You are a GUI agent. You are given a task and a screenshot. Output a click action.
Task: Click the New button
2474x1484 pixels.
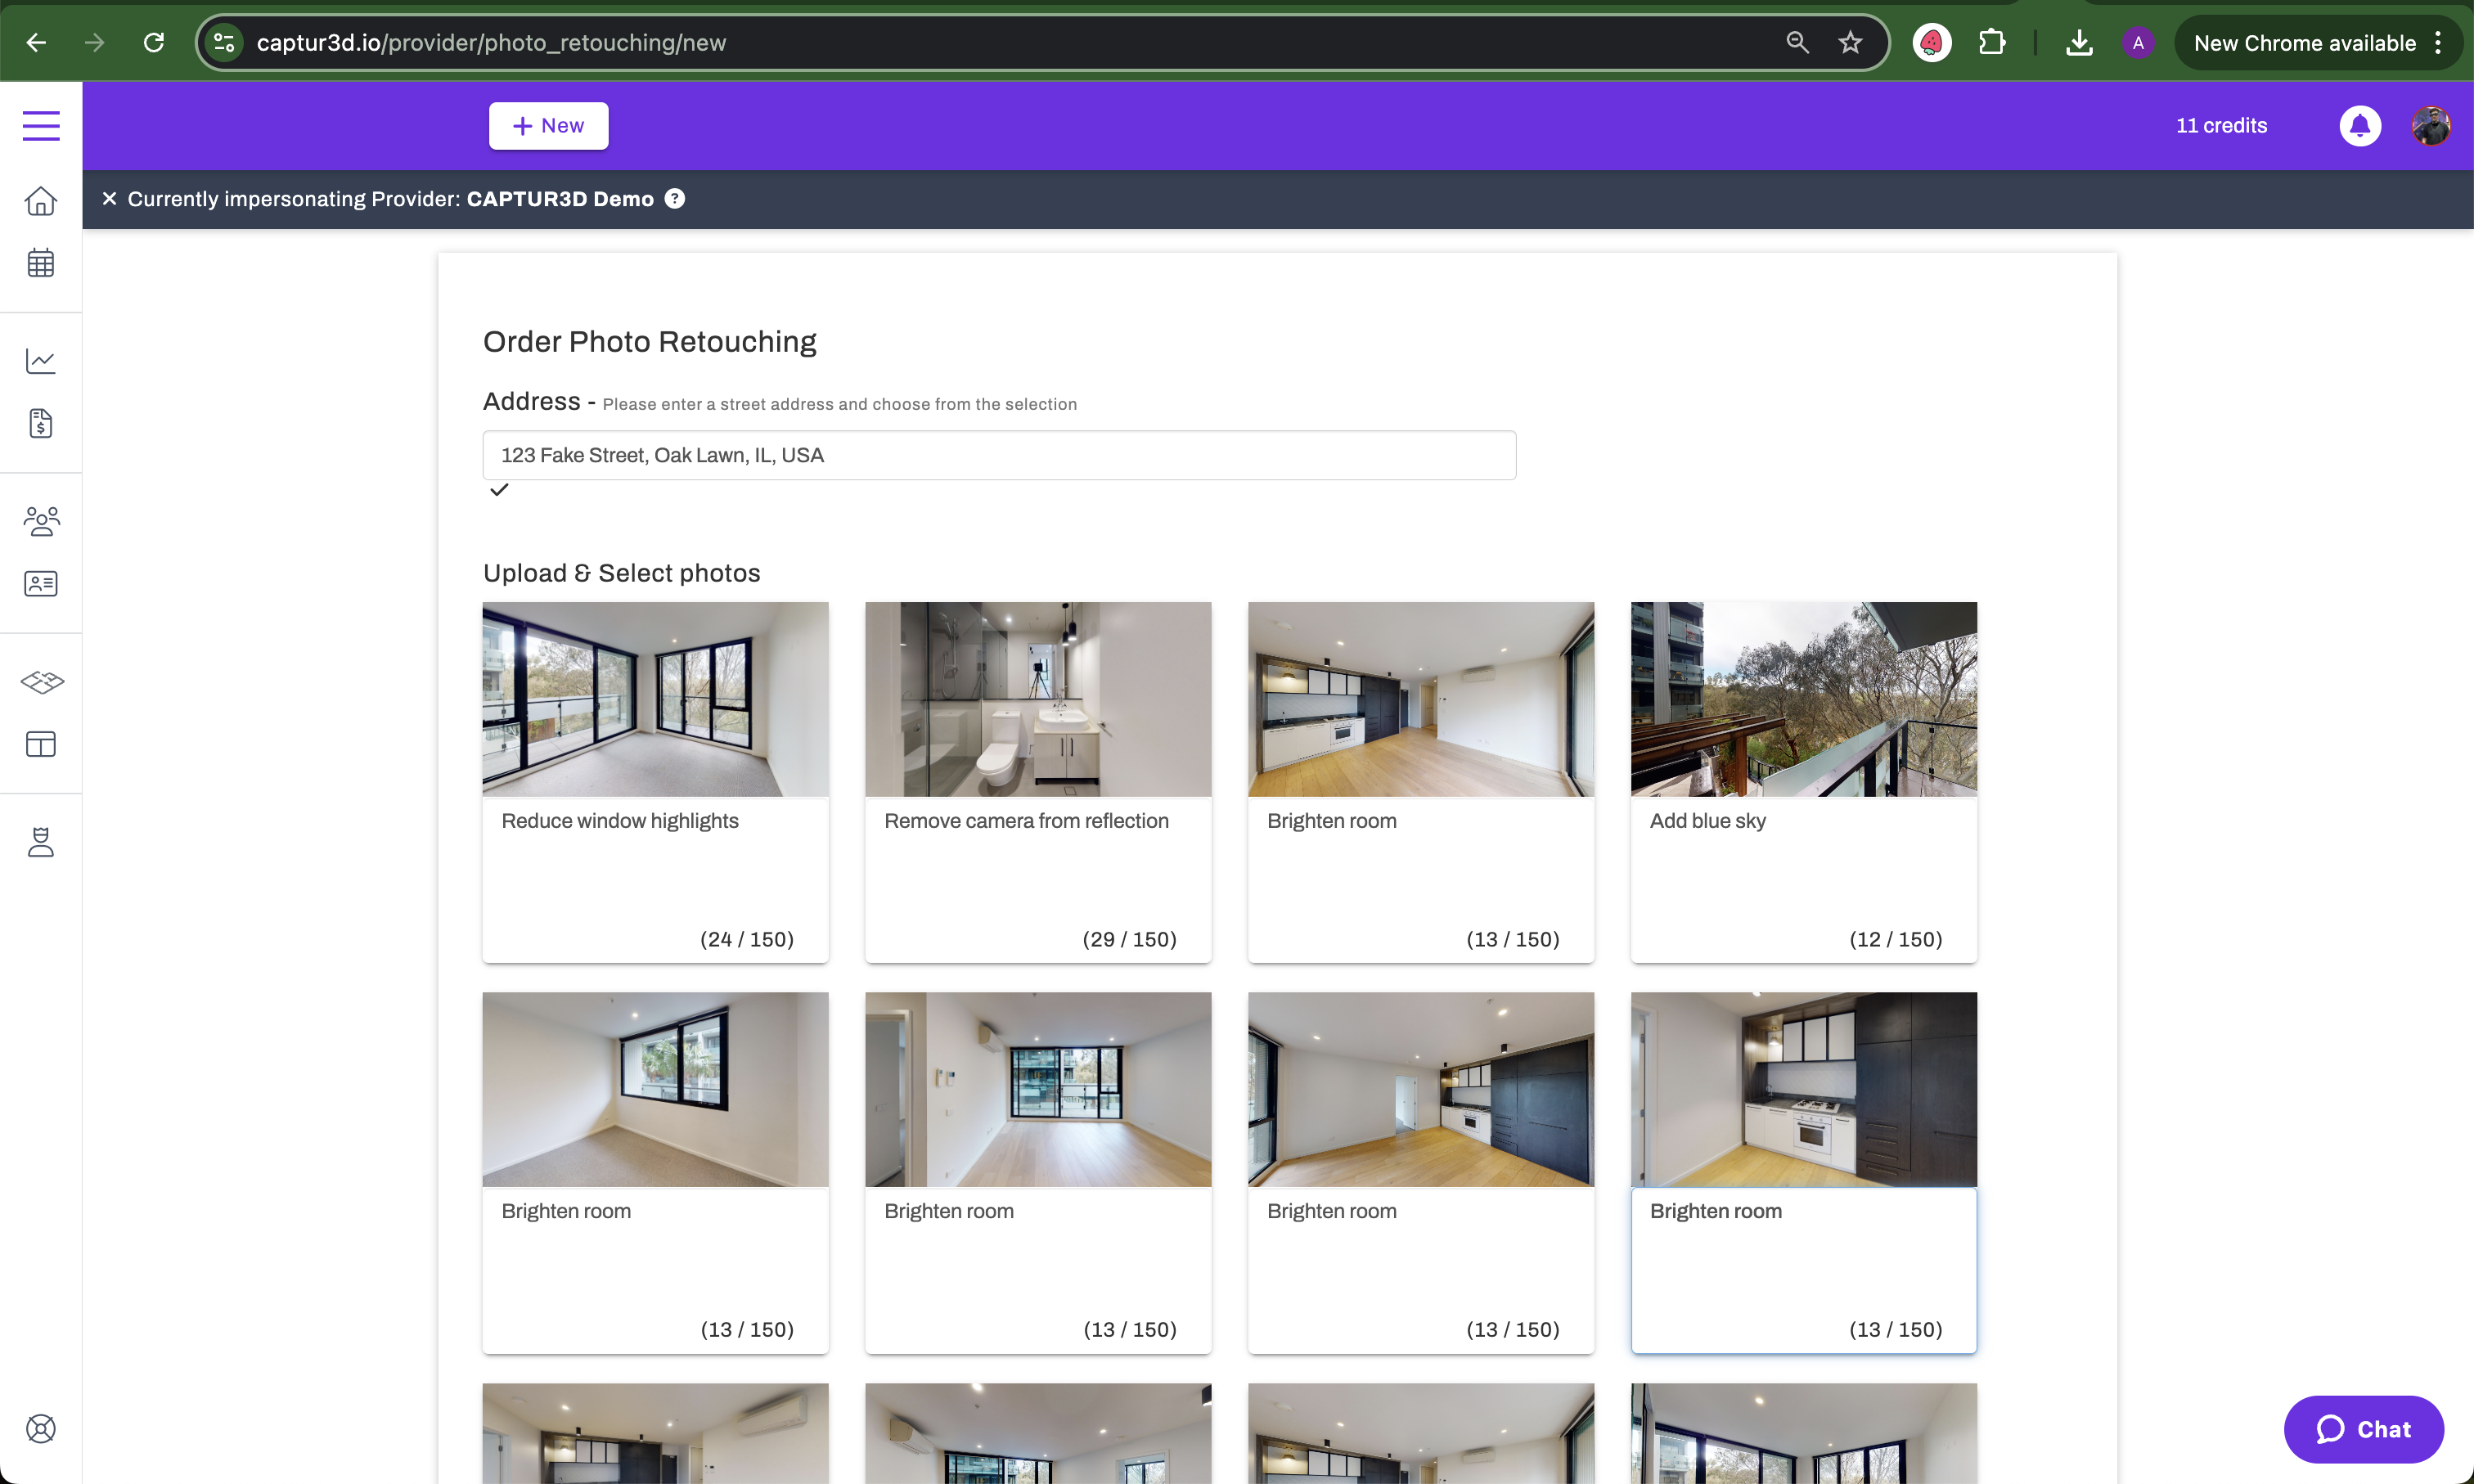pos(548,126)
